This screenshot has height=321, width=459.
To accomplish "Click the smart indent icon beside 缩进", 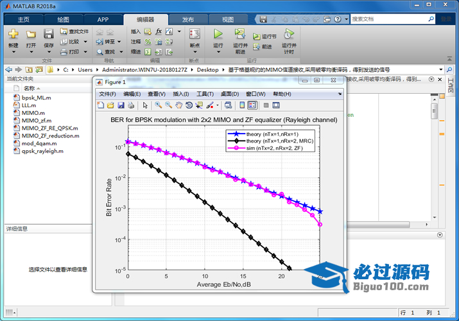I will (148, 52).
